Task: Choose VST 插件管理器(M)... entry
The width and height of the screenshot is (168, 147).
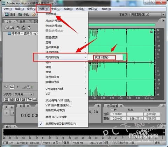Action: 63,105
